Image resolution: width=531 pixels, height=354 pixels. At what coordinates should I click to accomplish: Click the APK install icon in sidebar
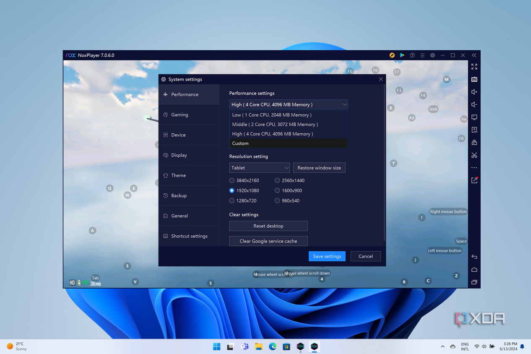click(x=474, y=130)
